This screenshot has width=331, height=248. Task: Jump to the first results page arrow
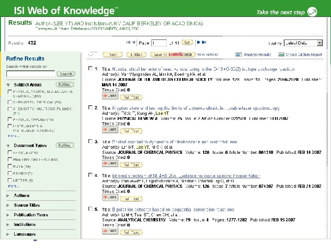click(128, 42)
